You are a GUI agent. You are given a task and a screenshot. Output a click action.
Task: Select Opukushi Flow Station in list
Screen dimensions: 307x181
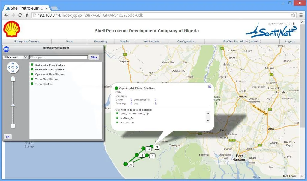50,74
